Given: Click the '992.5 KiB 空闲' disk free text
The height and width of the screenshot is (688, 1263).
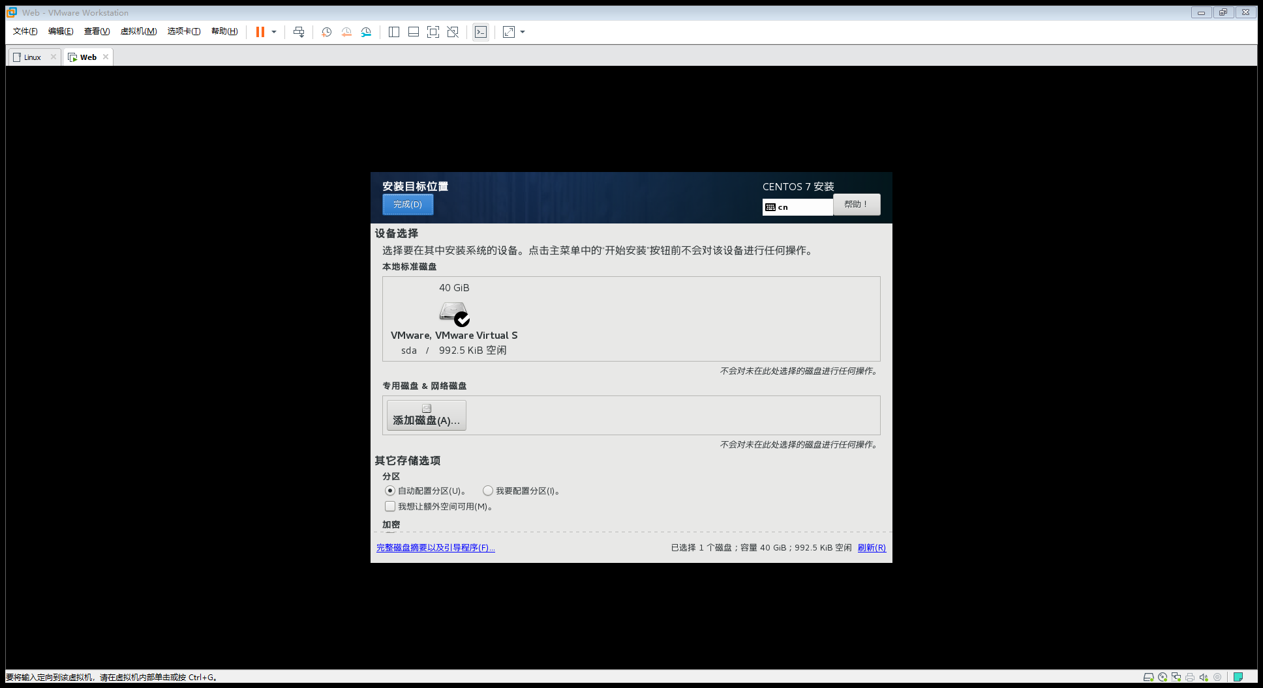Looking at the screenshot, I should pos(473,351).
